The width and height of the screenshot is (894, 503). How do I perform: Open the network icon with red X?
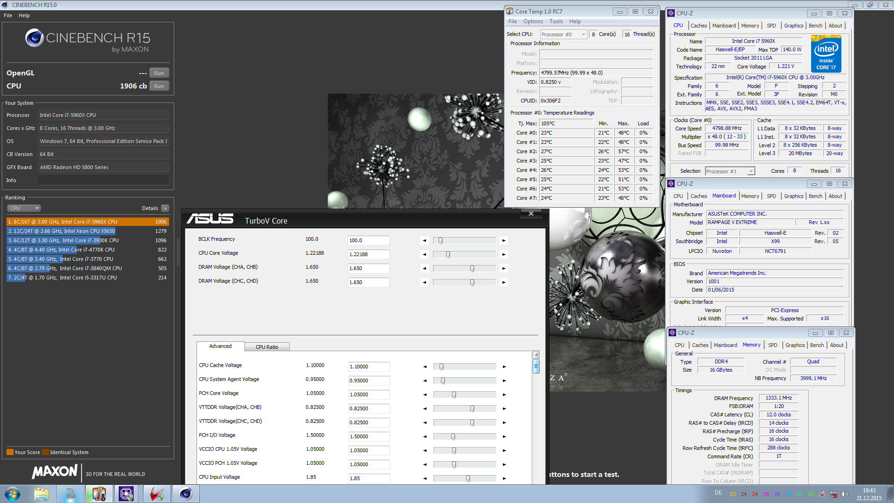(833, 494)
